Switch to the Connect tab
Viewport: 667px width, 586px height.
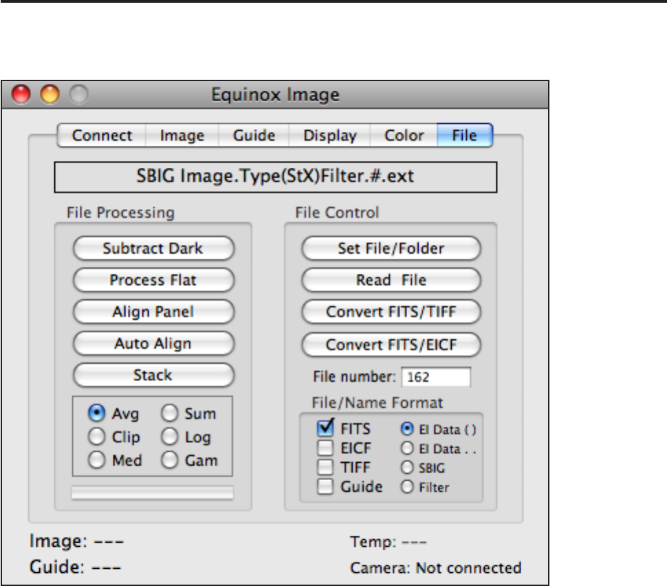(102, 135)
